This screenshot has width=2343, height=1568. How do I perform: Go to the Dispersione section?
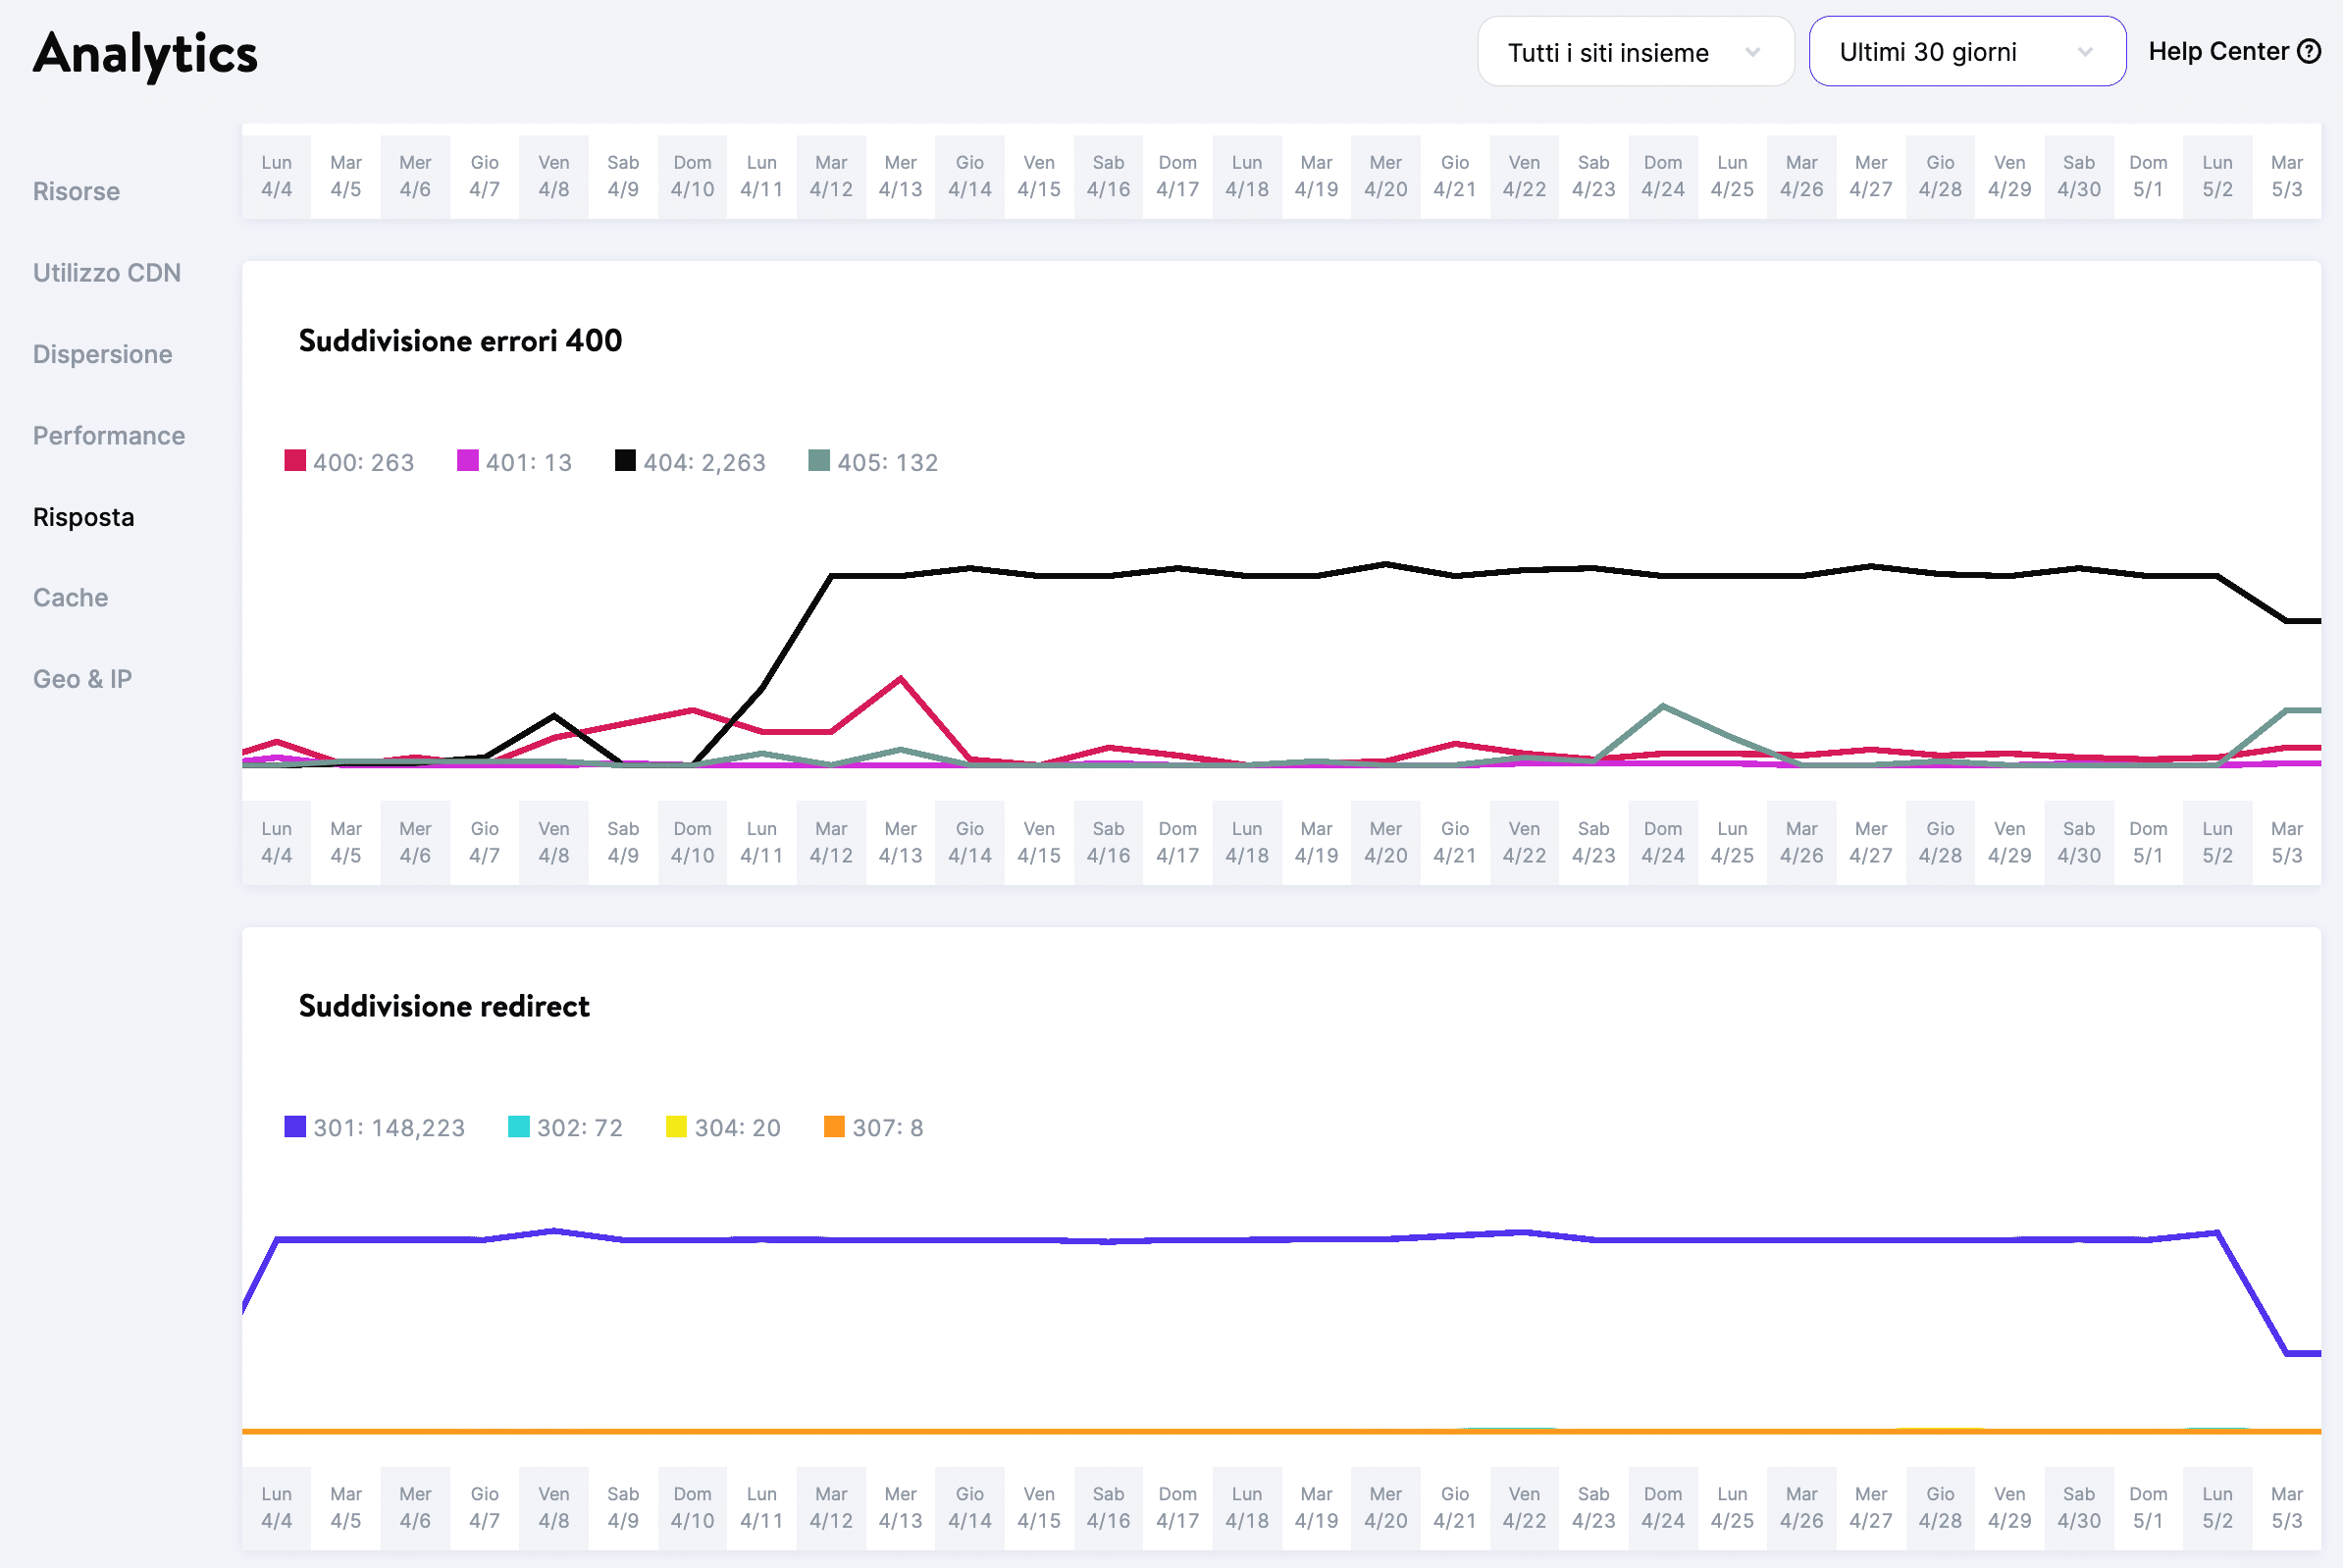click(x=102, y=354)
